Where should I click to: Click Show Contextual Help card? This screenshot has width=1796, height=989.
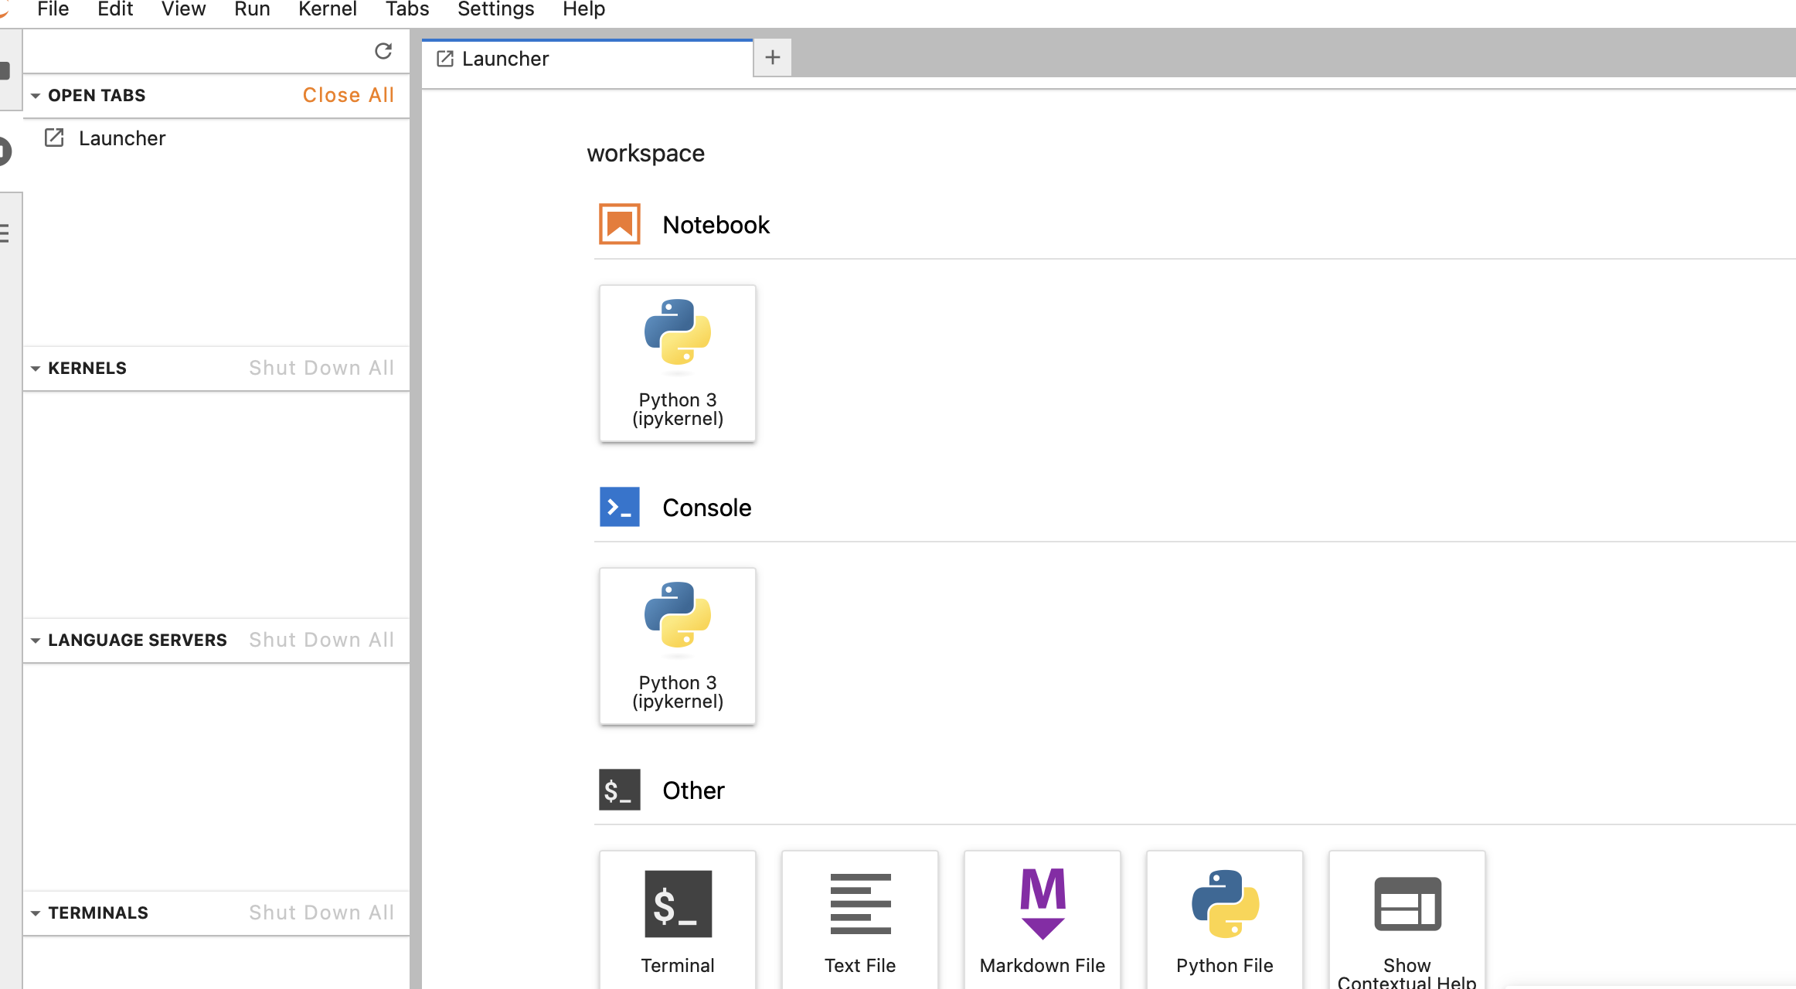[1407, 919]
